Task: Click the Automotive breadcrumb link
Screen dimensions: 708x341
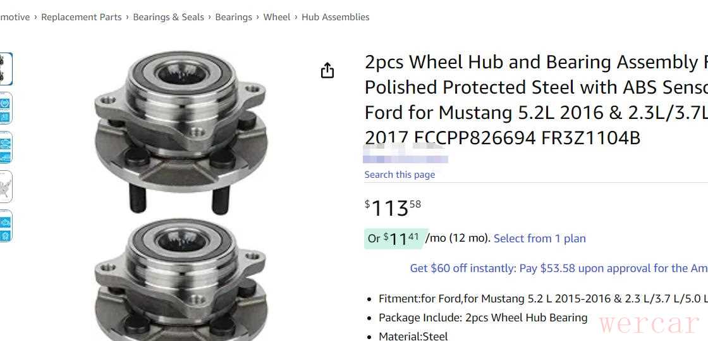Action: click(x=15, y=17)
